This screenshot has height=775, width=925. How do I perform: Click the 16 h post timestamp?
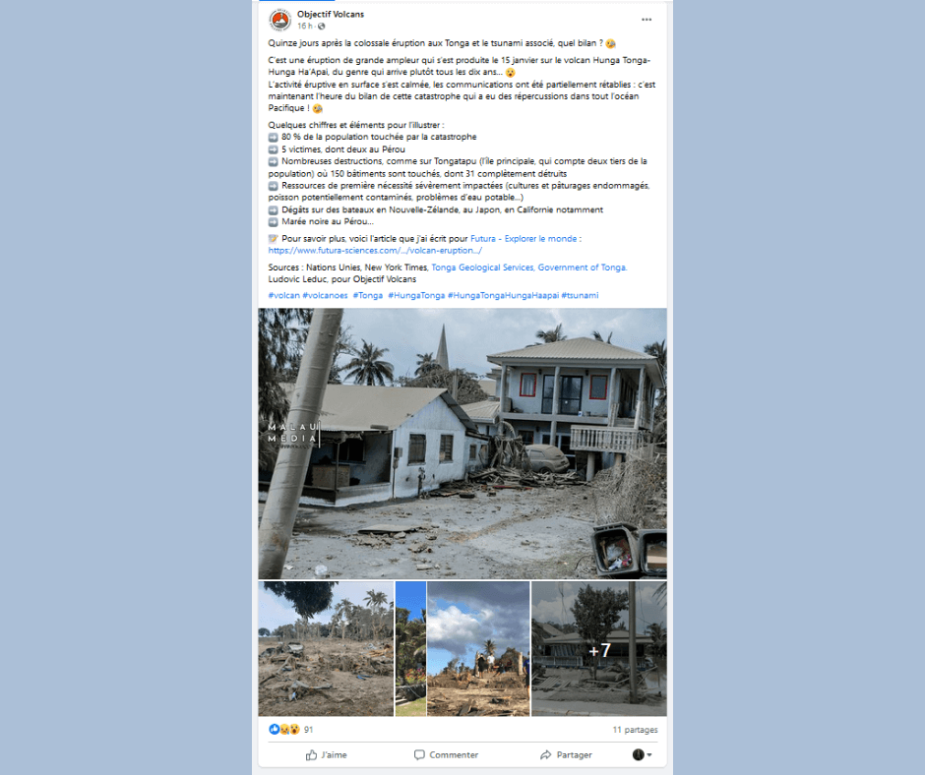click(x=304, y=27)
